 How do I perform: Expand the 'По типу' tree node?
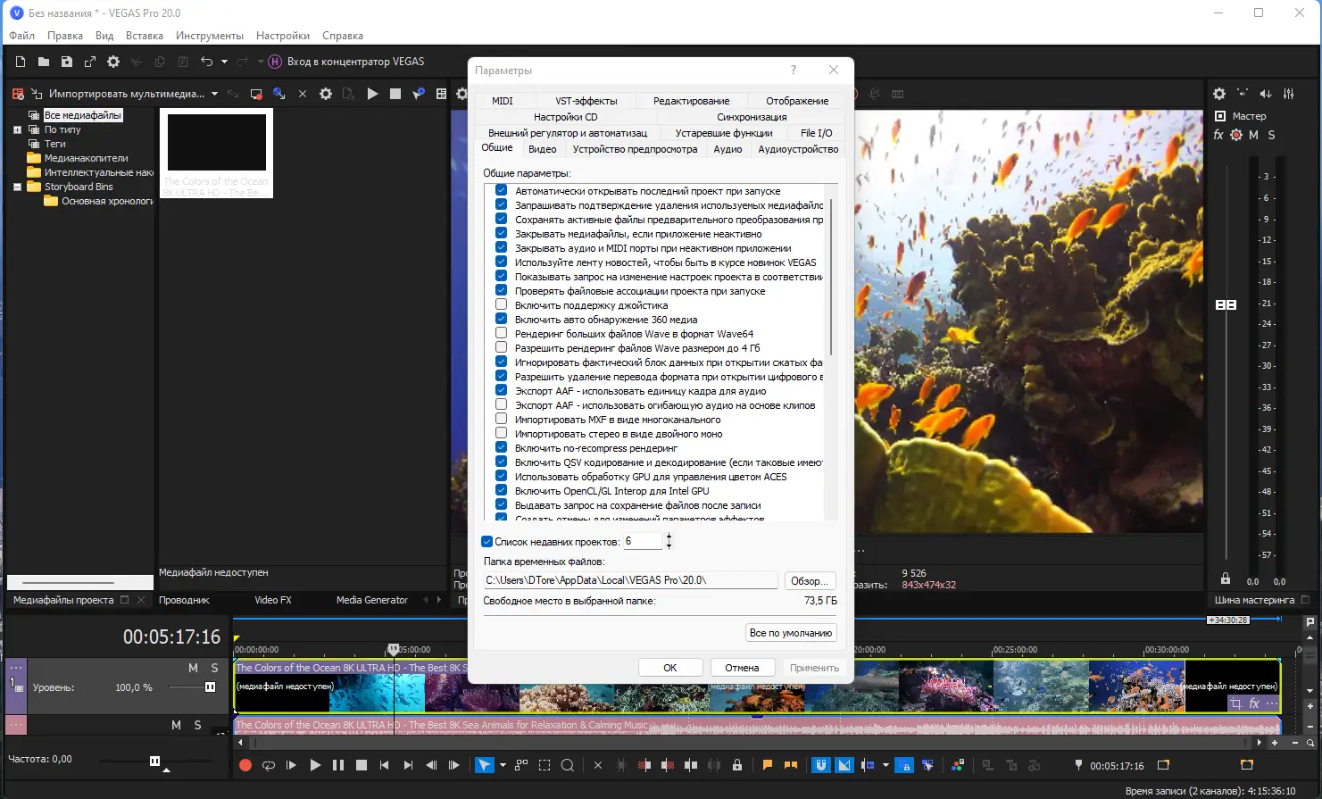(x=17, y=129)
